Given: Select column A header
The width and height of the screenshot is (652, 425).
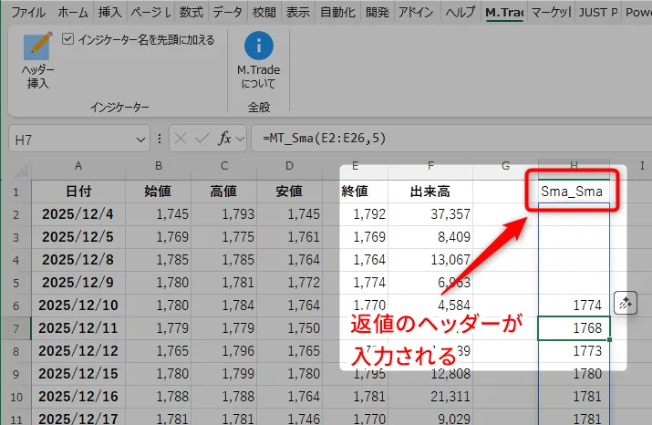Looking at the screenshot, I should (x=78, y=166).
